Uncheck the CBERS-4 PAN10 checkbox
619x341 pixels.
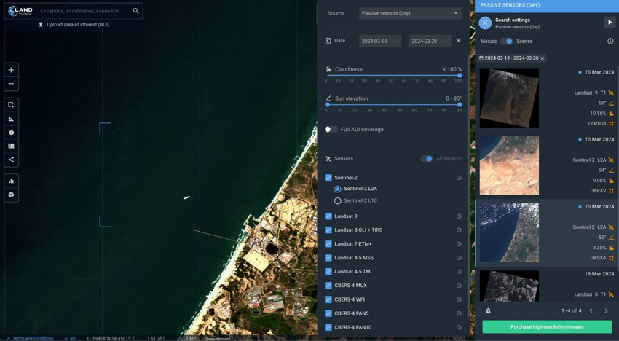coord(328,327)
